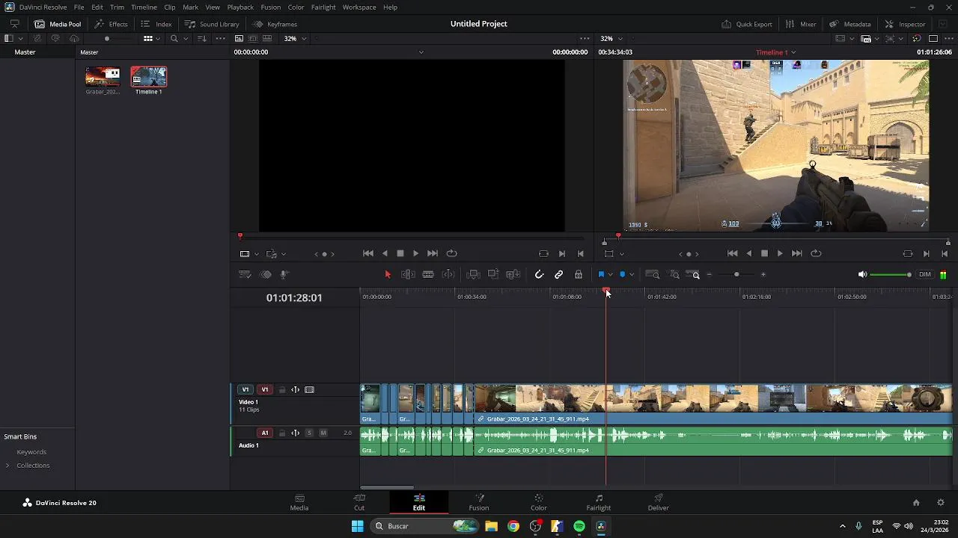Stop playback in timeline viewer
The image size is (958, 538).
pyautogui.click(x=764, y=253)
